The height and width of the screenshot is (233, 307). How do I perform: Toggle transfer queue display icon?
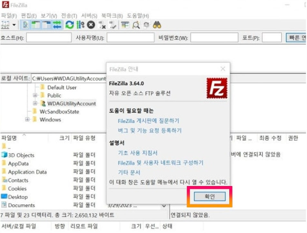pos(57,25)
